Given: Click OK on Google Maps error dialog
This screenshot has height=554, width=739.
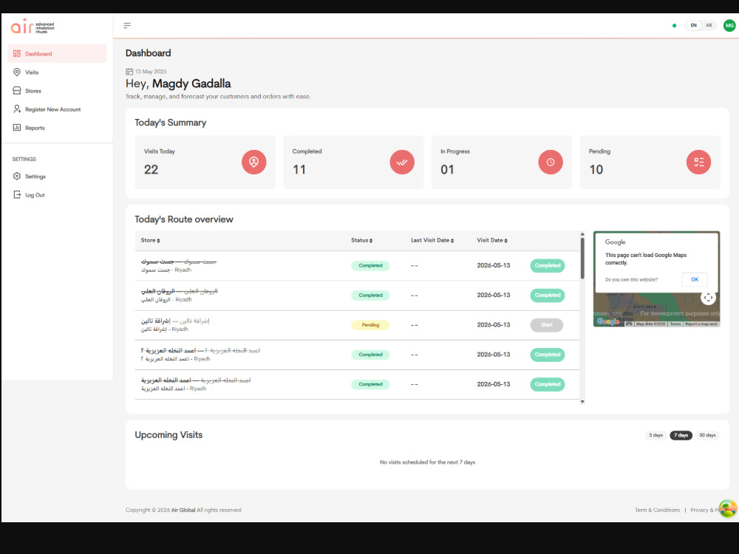Looking at the screenshot, I should point(694,279).
